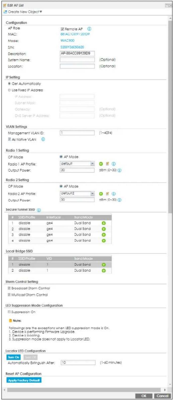Show info for Secure Tunnel SSID
The image size is (173, 400).
click(x=39, y=210)
